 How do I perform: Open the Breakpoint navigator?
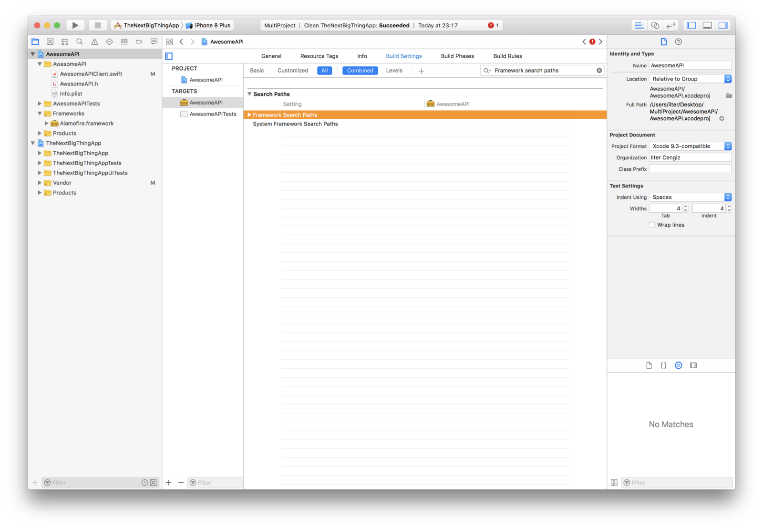139,41
